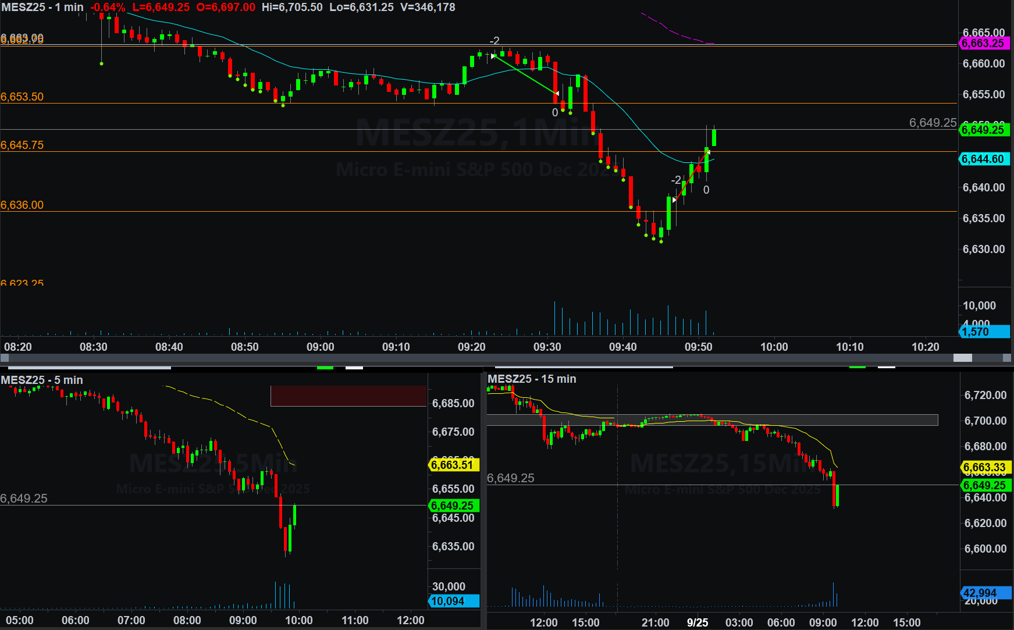Image resolution: width=1014 pixels, height=630 pixels.
Task: Click the blue 10,094 volume tag on 5 min chart
Action: (x=453, y=601)
